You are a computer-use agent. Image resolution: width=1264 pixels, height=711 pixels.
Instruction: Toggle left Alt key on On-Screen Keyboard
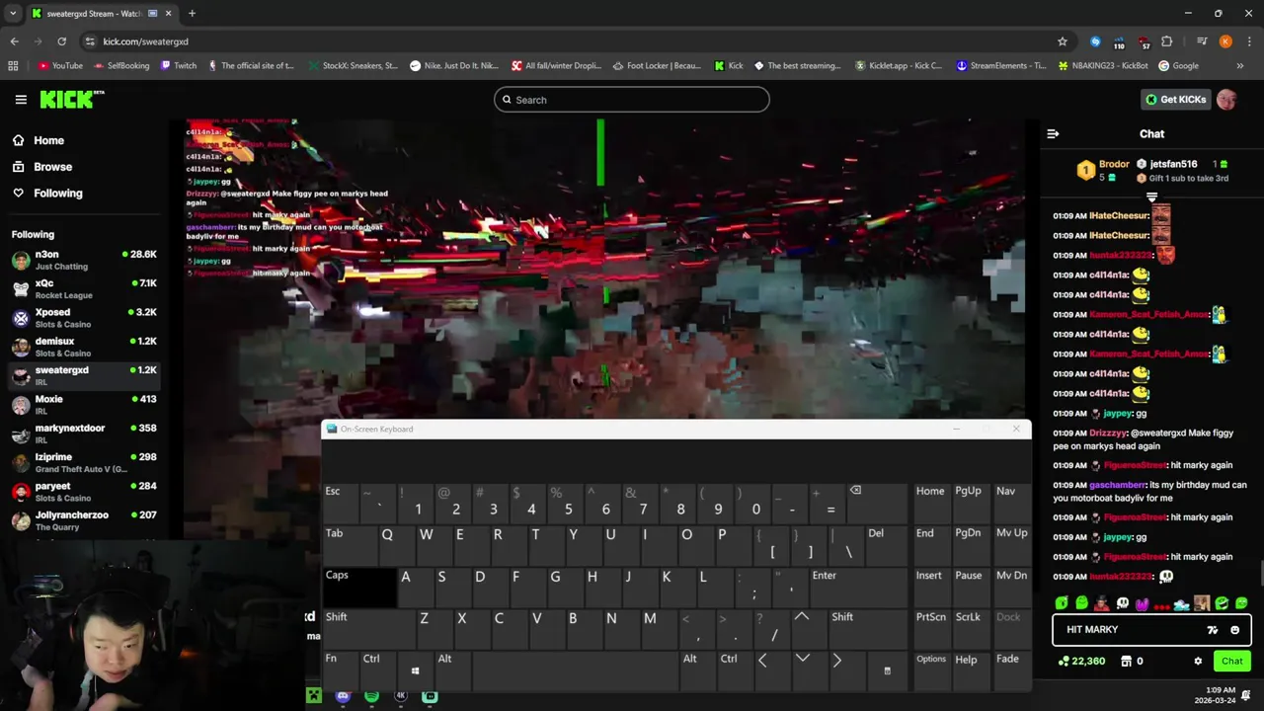(x=452, y=671)
